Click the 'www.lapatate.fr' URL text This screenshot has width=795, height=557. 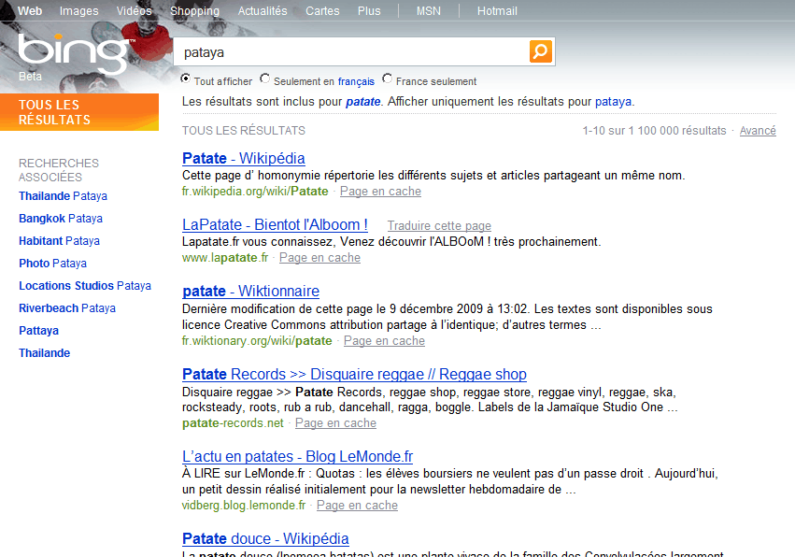click(225, 258)
